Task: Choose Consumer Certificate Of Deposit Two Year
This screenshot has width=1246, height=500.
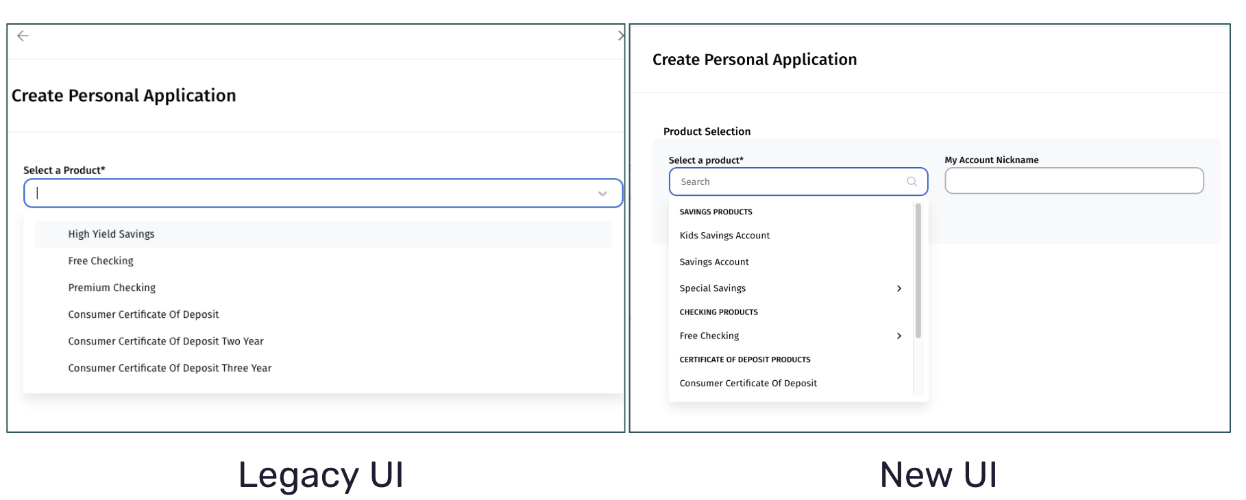Action: coord(166,341)
